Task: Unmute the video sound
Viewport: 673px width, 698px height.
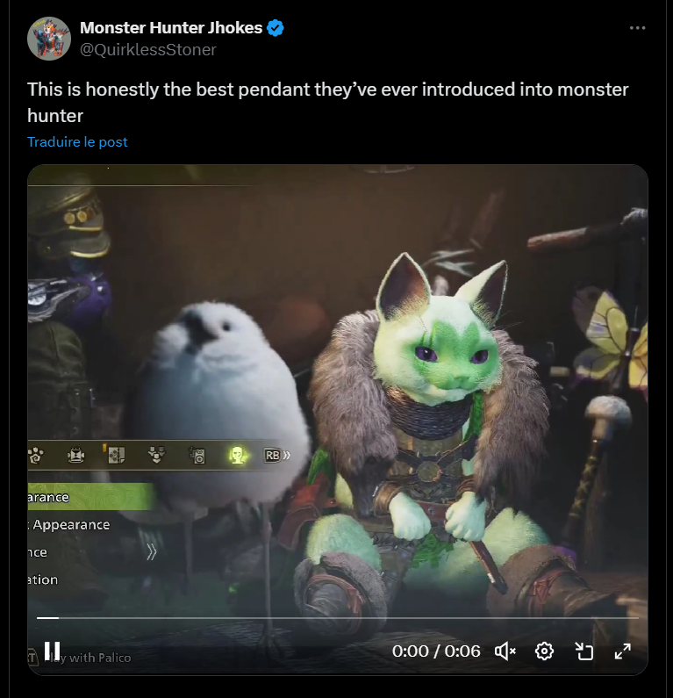Action: coord(505,651)
